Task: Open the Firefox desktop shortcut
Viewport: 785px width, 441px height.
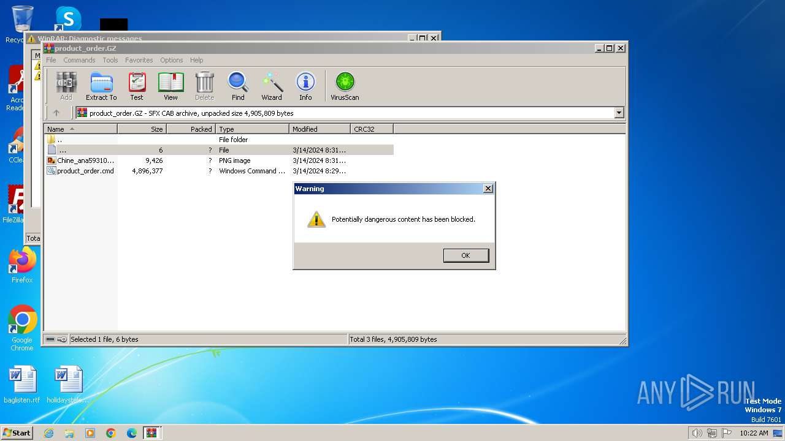Action: click(22, 266)
